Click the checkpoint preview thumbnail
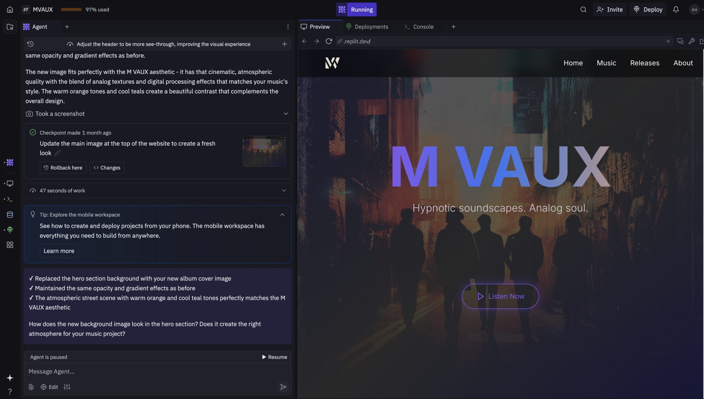 point(264,151)
